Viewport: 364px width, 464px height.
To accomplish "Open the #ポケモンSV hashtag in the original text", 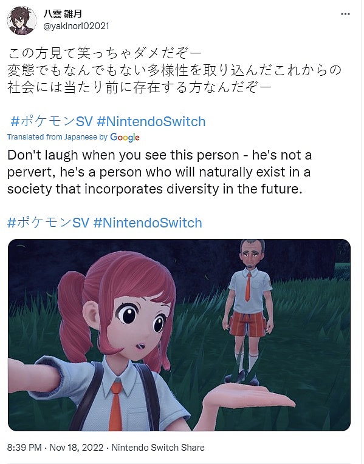I will [52, 121].
